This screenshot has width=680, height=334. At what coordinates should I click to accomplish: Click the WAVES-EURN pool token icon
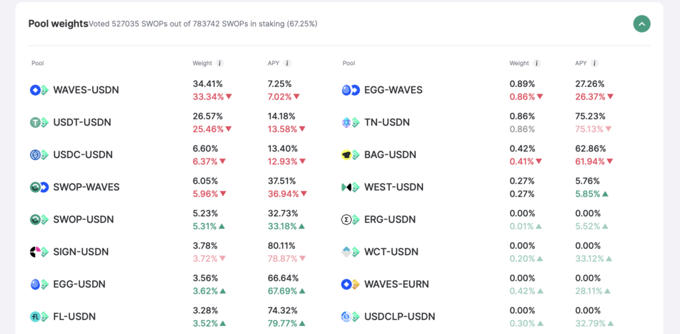coord(351,285)
